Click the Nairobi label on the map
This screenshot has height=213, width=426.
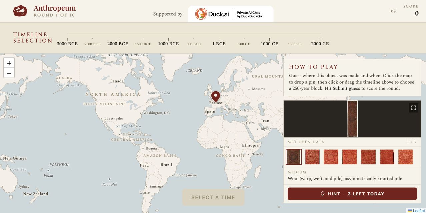coord(257,154)
